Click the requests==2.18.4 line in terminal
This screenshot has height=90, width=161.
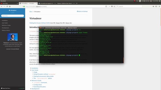45,48
